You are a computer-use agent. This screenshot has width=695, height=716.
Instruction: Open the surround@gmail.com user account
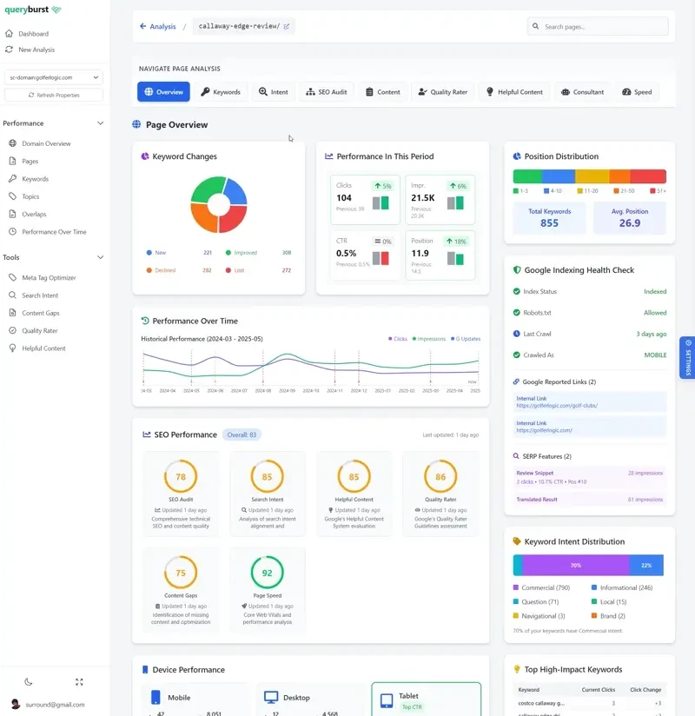coord(48,705)
